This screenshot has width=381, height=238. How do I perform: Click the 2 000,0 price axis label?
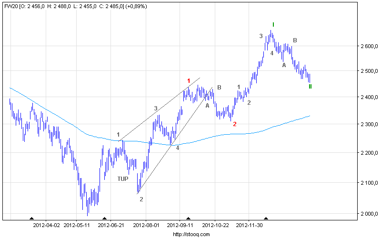pyautogui.click(x=370, y=214)
